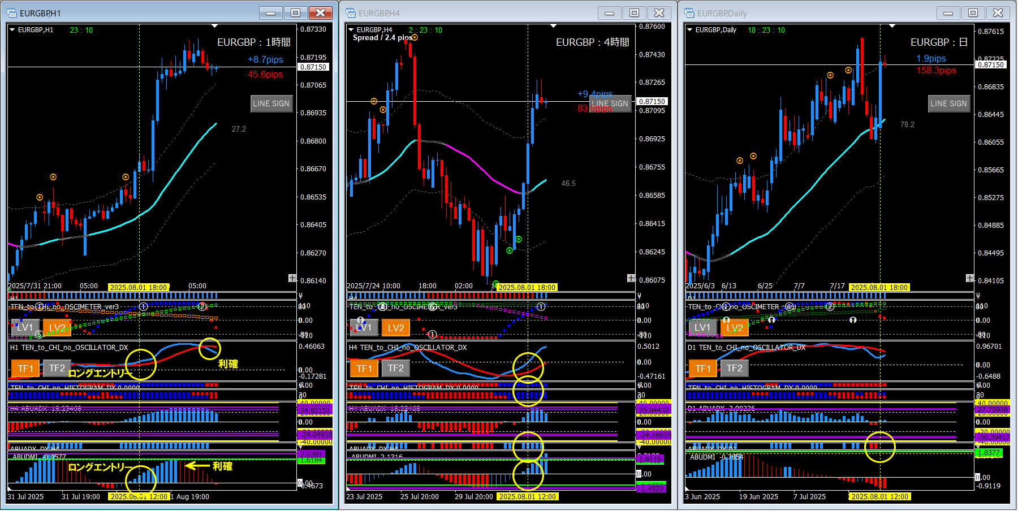The height and width of the screenshot is (511, 1018).
Task: Click the H4 TEN_to_CHI_no_OSCILLATOR_DX label
Action: pos(408,348)
